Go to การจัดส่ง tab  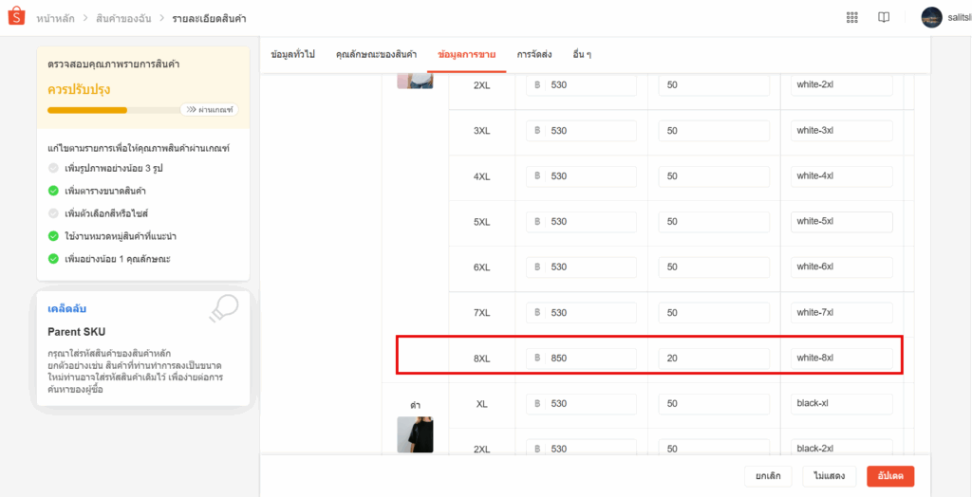(533, 55)
